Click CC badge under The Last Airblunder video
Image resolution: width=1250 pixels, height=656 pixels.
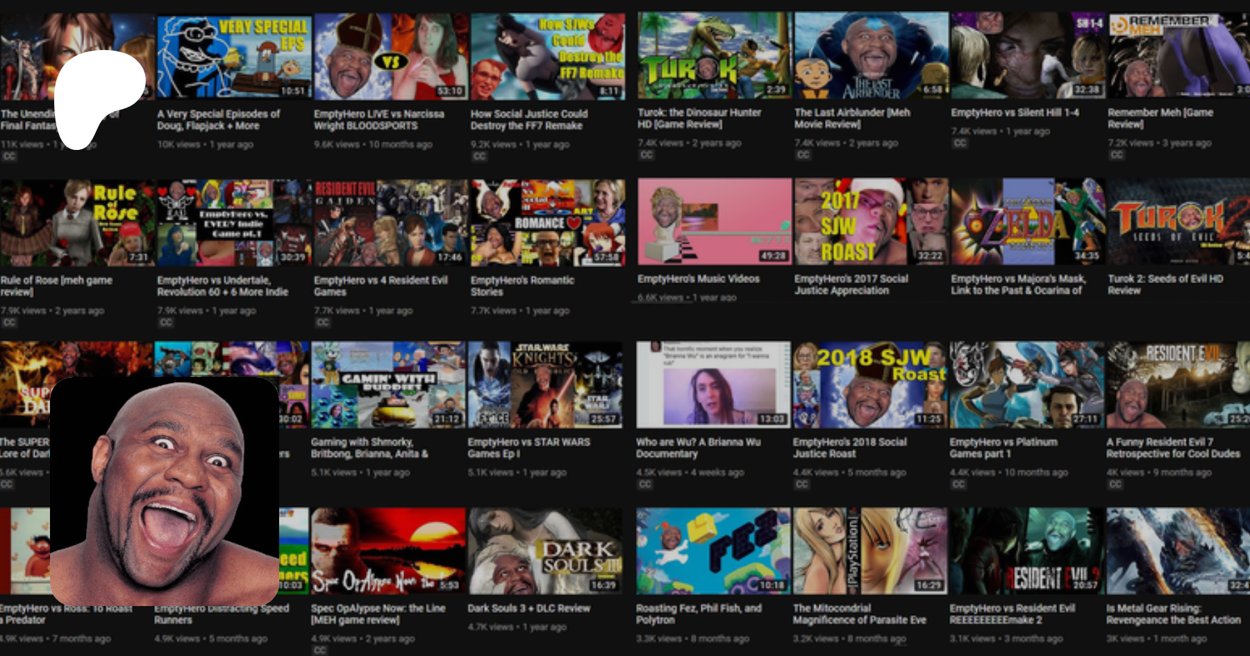tap(803, 155)
